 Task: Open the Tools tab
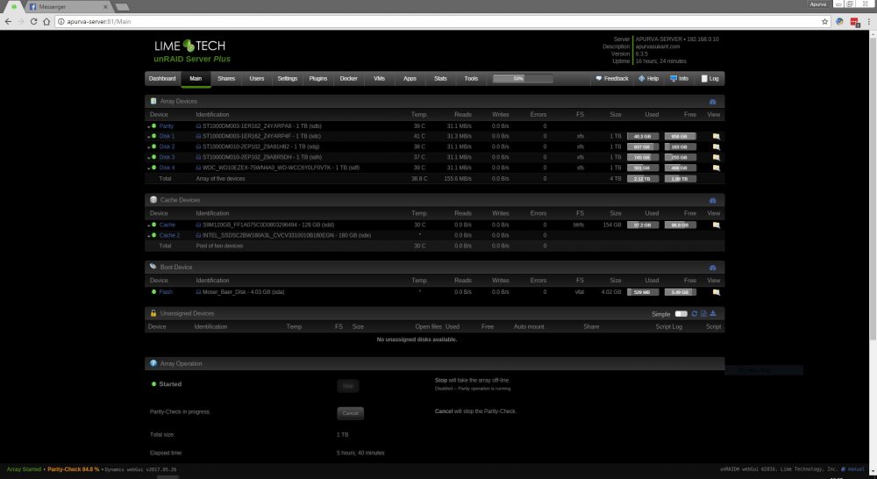(471, 79)
